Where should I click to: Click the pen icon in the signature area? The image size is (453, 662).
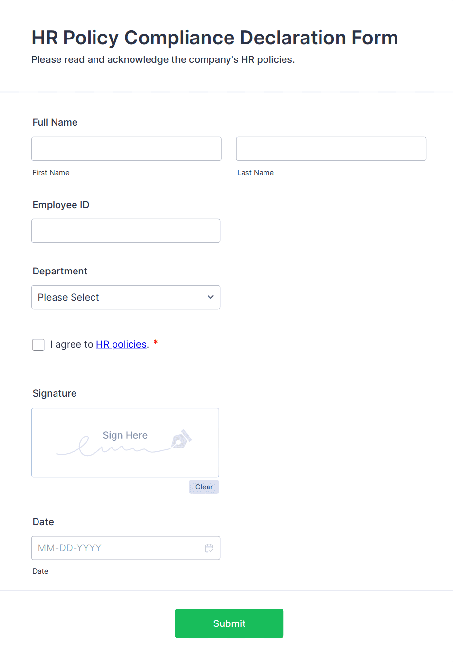pyautogui.click(x=182, y=439)
